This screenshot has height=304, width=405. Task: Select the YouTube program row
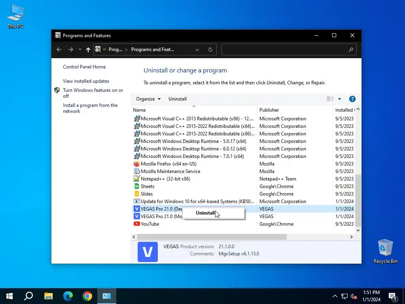243,224
